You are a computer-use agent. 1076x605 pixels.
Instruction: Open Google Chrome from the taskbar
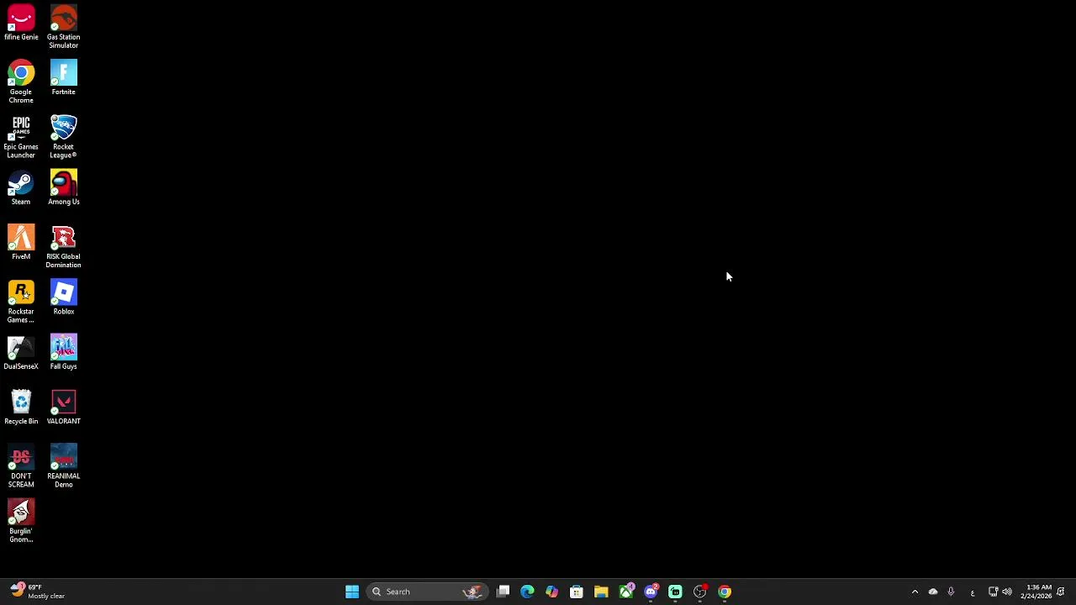(x=725, y=592)
